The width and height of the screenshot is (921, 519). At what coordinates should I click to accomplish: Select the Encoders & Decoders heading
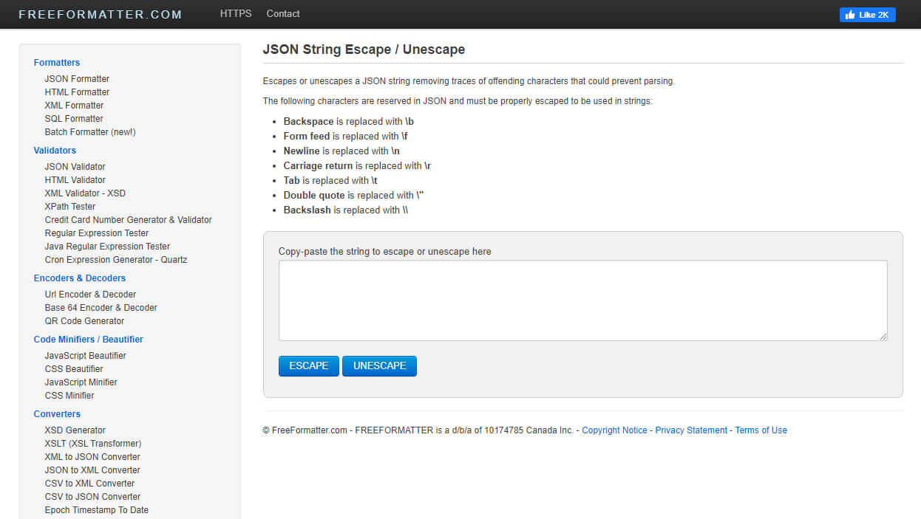[80, 278]
